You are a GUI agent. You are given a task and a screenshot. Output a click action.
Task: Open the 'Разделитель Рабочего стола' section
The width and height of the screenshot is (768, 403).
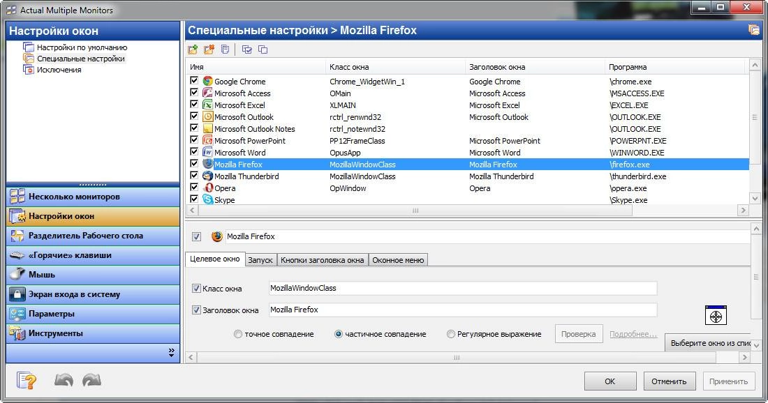(x=93, y=236)
